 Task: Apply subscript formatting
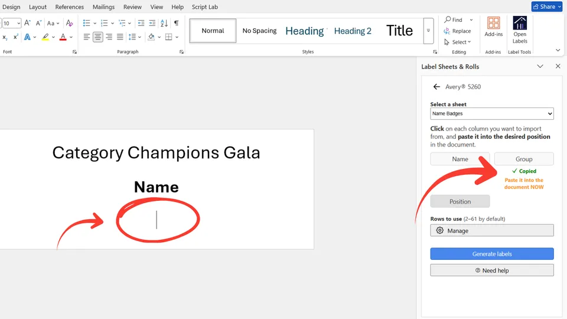pyautogui.click(x=5, y=37)
